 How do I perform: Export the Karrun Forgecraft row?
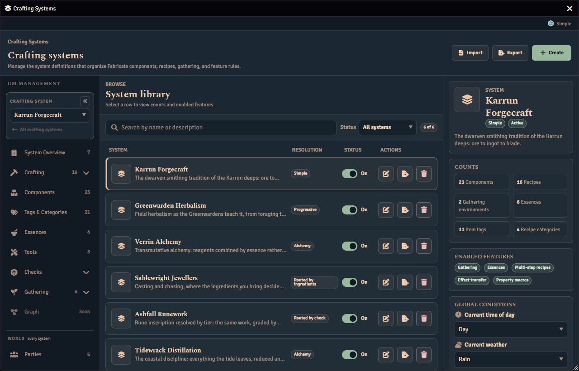[405, 174]
